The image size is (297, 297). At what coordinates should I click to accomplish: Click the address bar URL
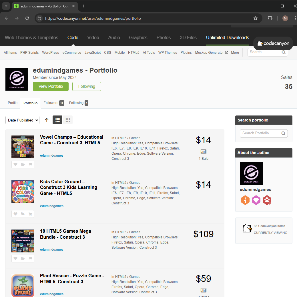pyautogui.click(x=93, y=18)
